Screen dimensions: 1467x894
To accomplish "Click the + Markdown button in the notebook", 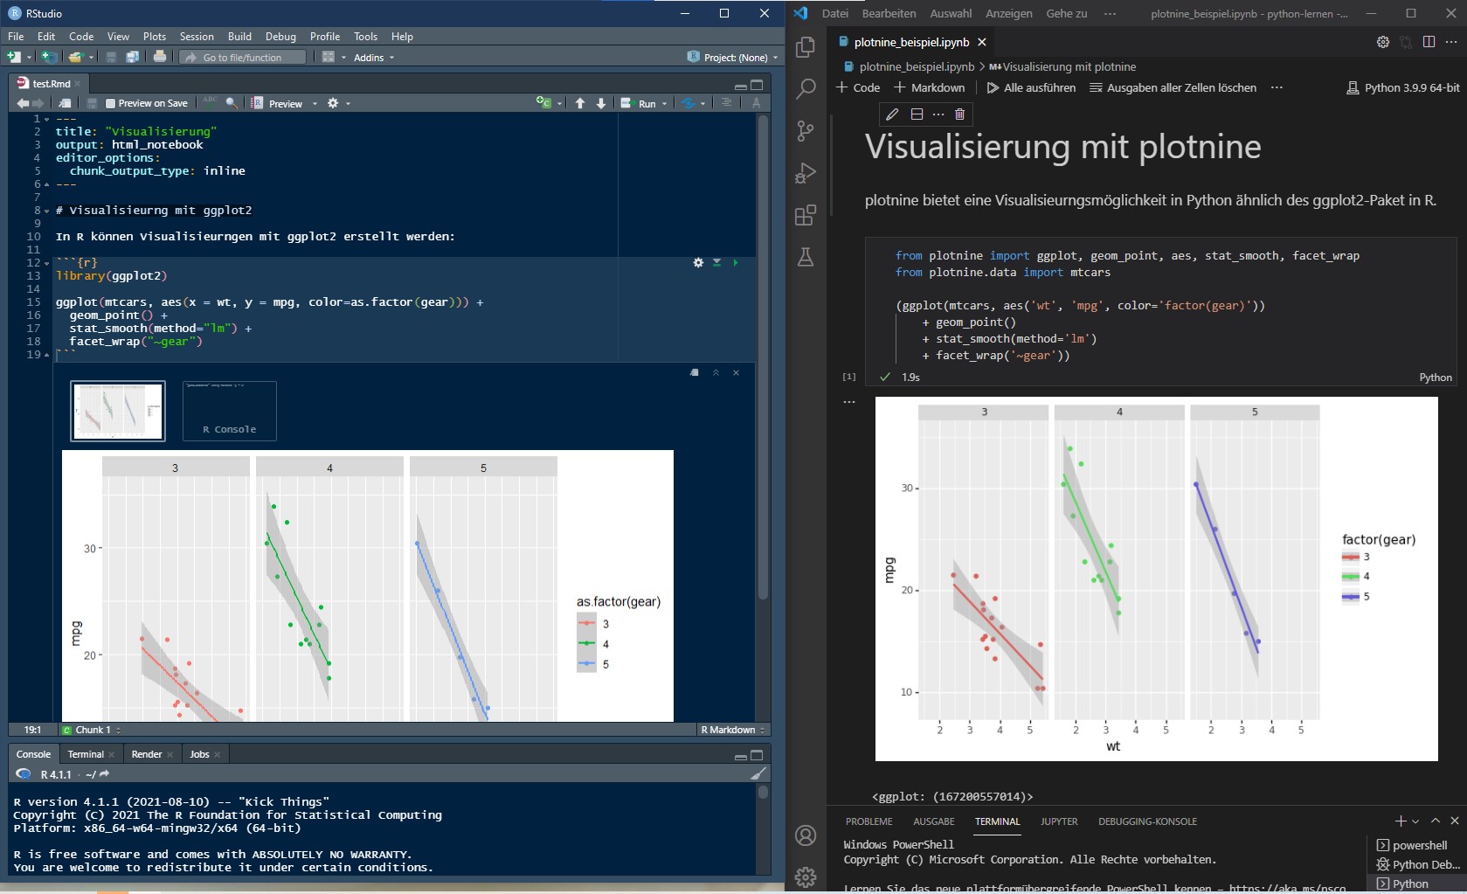I will [930, 87].
